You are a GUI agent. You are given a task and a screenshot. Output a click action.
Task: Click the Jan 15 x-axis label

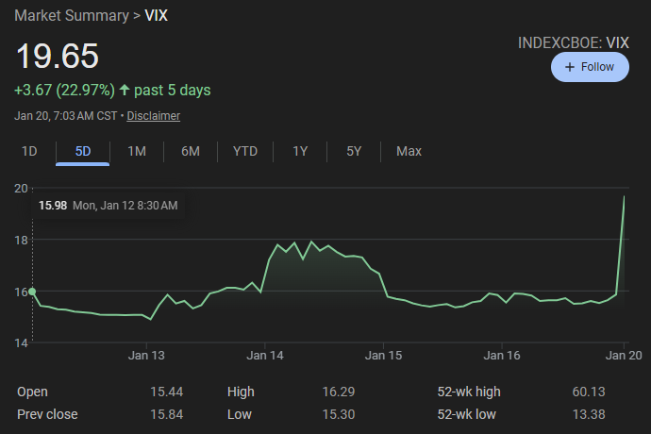(x=383, y=356)
